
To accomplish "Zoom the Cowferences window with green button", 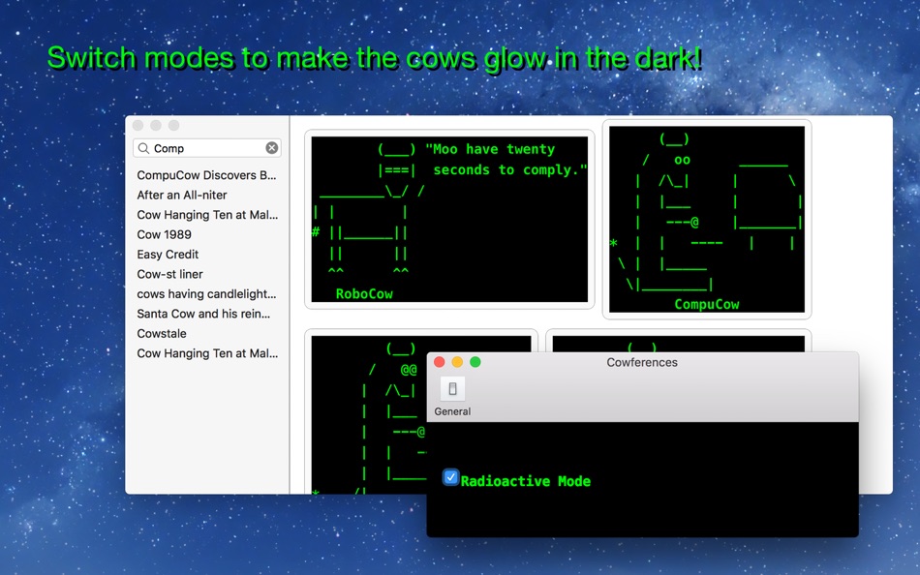I will 475,362.
